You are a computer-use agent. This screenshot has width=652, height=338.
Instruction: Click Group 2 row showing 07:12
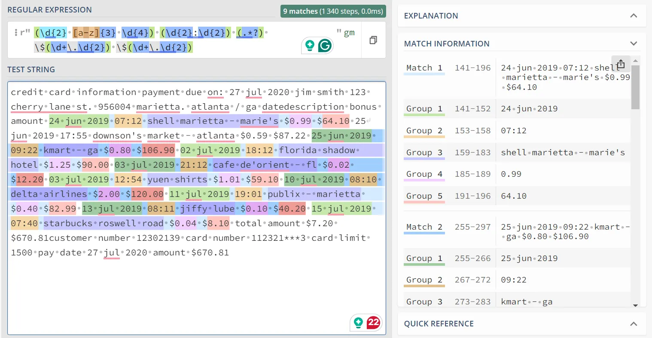517,131
